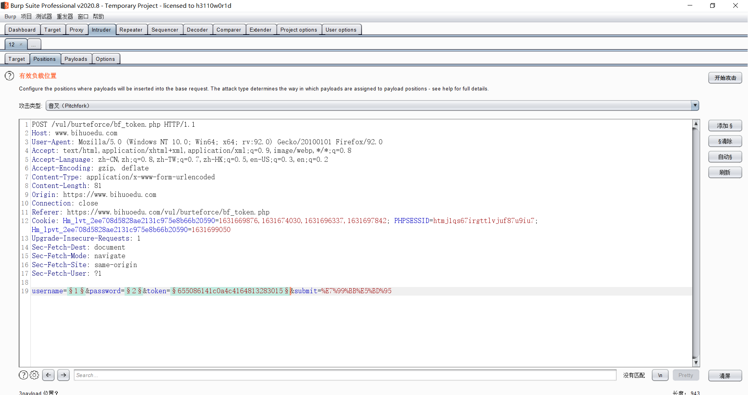Switch to the main Target tab
This screenshot has width=748, height=395.
click(x=53, y=30)
